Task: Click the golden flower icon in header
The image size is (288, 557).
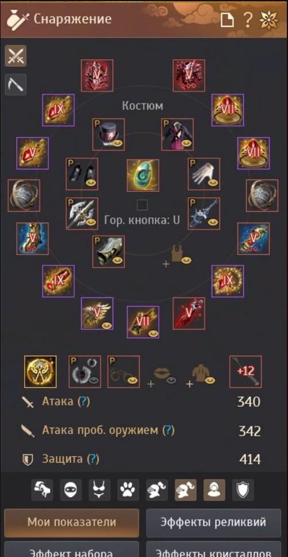Action: [x=268, y=20]
